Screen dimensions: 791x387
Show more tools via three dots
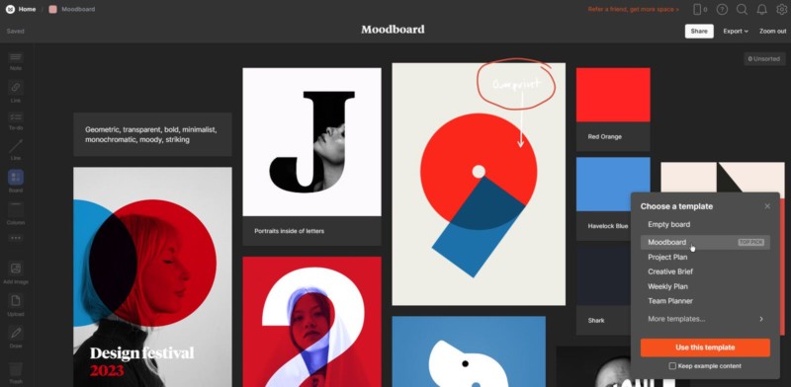(16, 238)
